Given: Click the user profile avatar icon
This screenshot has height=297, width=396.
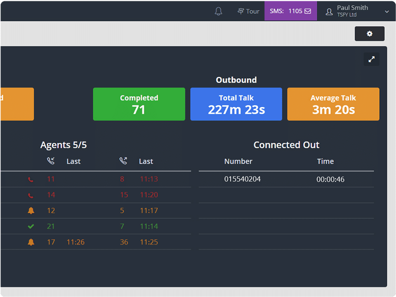Looking at the screenshot, I should click(x=329, y=12).
